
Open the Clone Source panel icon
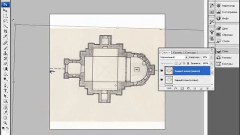211,39
